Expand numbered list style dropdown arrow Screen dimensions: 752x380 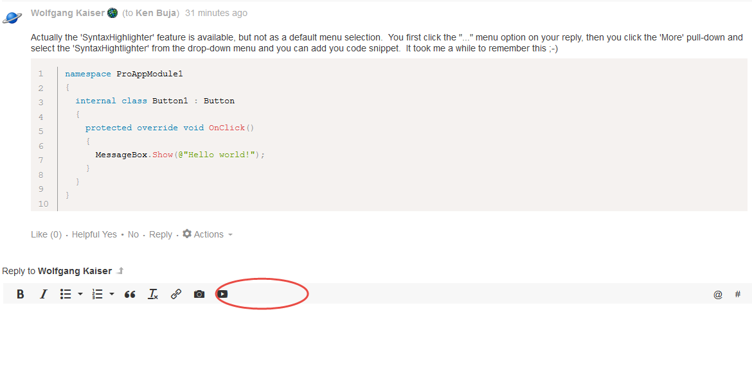pos(112,294)
